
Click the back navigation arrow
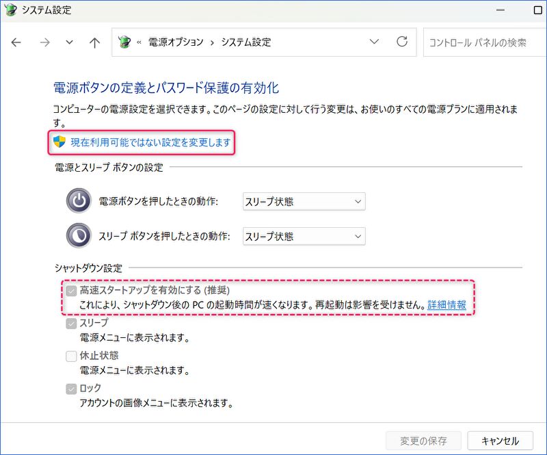coord(16,42)
